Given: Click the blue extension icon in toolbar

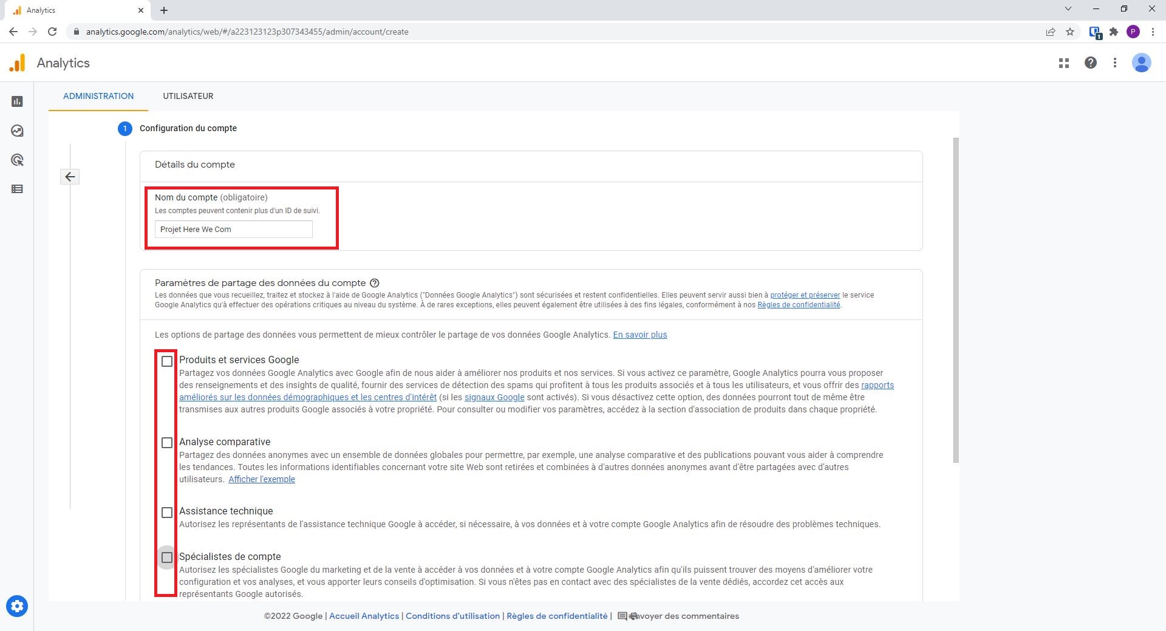Looking at the screenshot, I should point(1095,32).
